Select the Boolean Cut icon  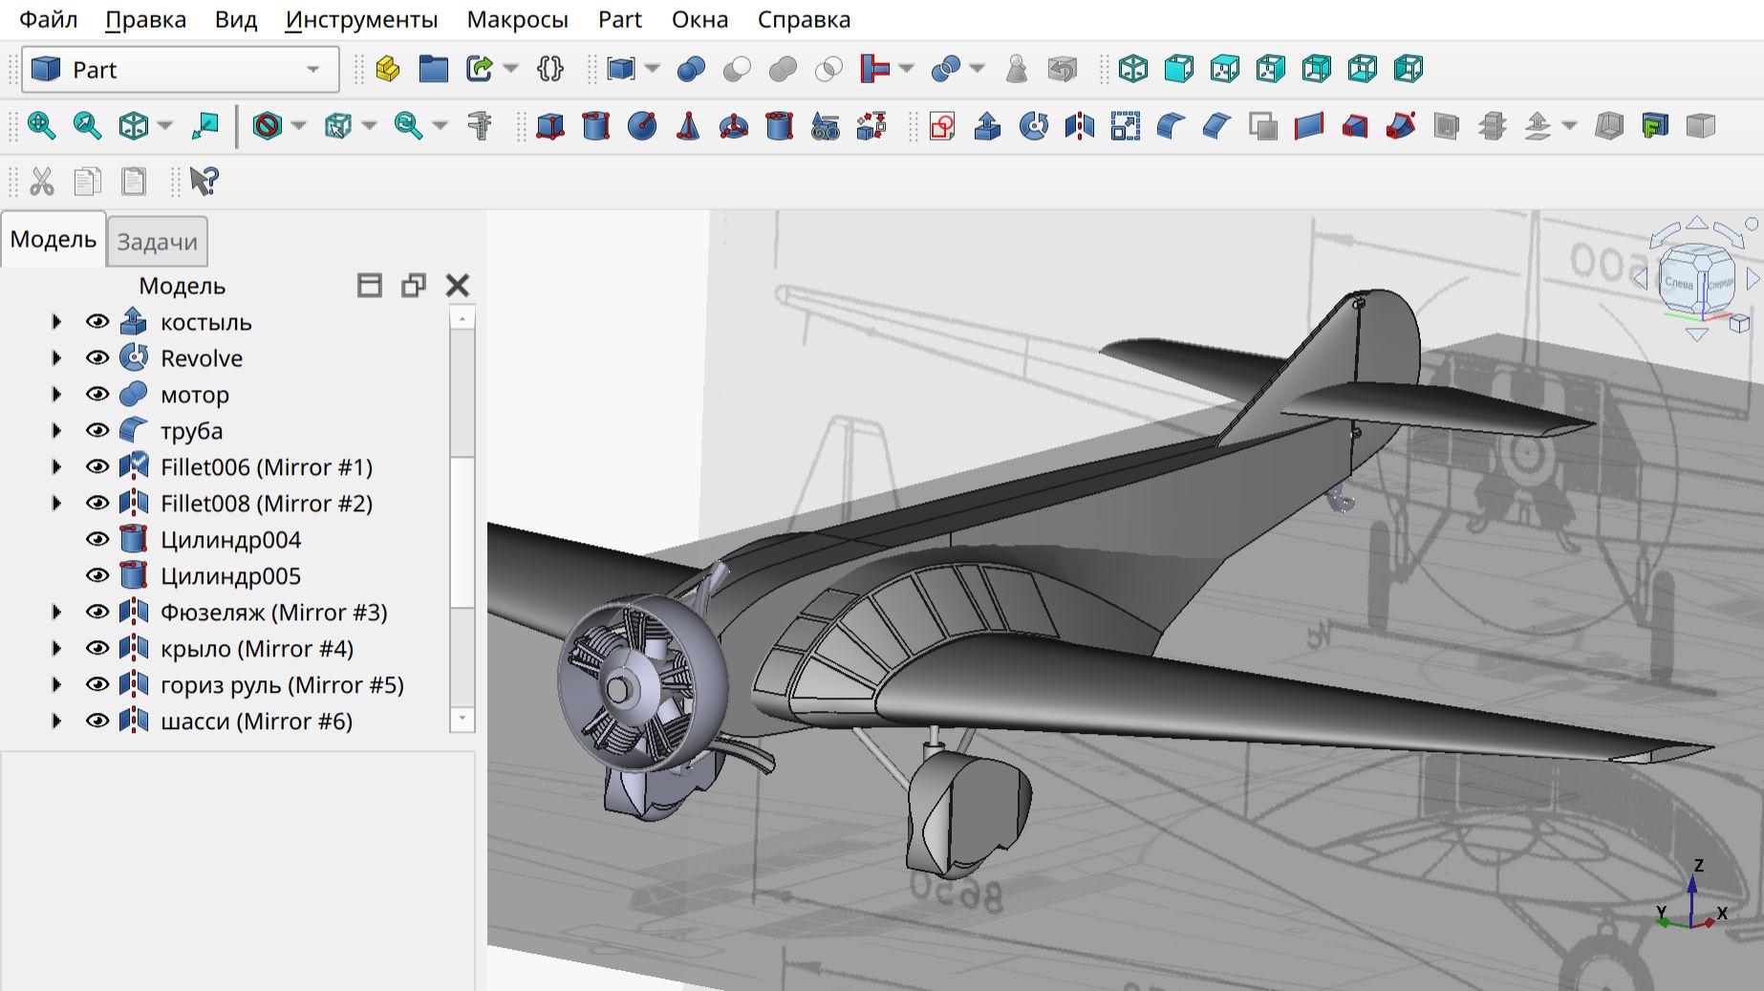point(738,69)
